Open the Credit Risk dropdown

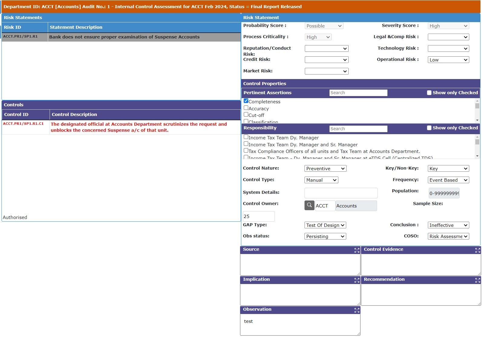[327, 60]
